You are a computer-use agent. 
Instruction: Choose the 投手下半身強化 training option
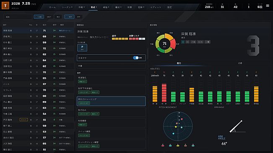(111, 90)
